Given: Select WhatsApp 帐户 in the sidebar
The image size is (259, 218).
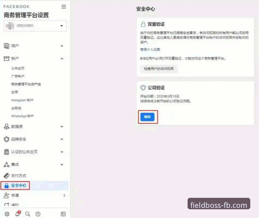Looking at the screenshot, I should click(22, 116).
